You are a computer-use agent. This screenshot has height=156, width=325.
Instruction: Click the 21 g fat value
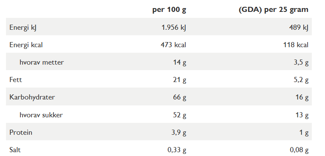[180, 80]
